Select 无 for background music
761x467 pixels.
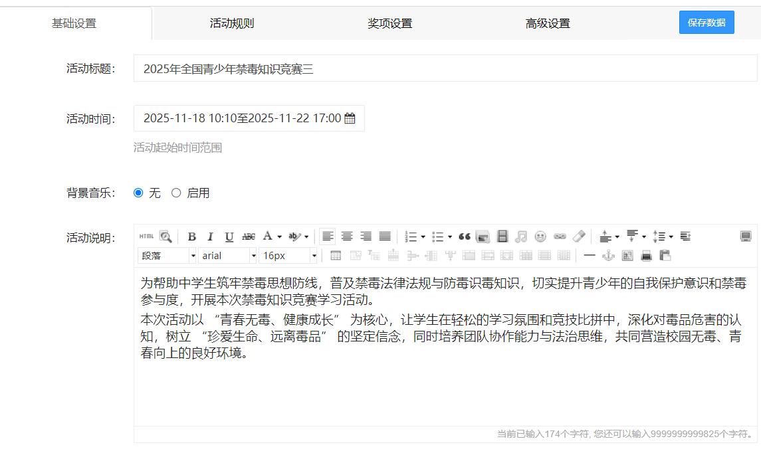tap(138, 193)
